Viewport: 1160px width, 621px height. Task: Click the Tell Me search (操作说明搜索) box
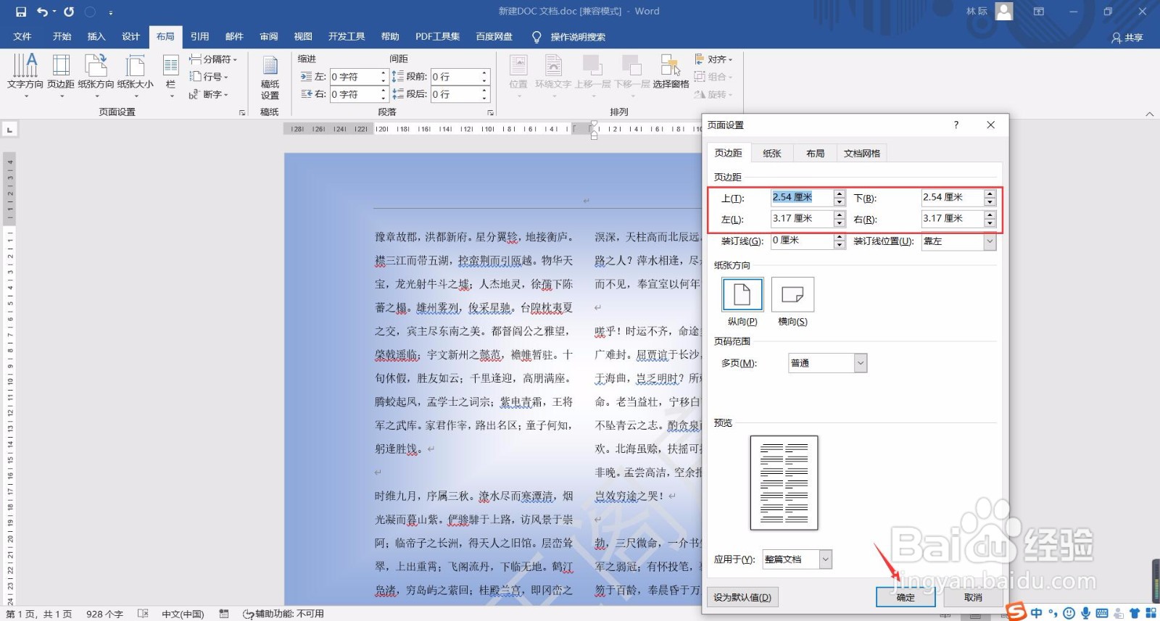click(x=577, y=37)
